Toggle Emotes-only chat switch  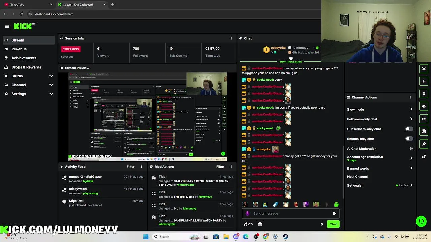pos(409,139)
